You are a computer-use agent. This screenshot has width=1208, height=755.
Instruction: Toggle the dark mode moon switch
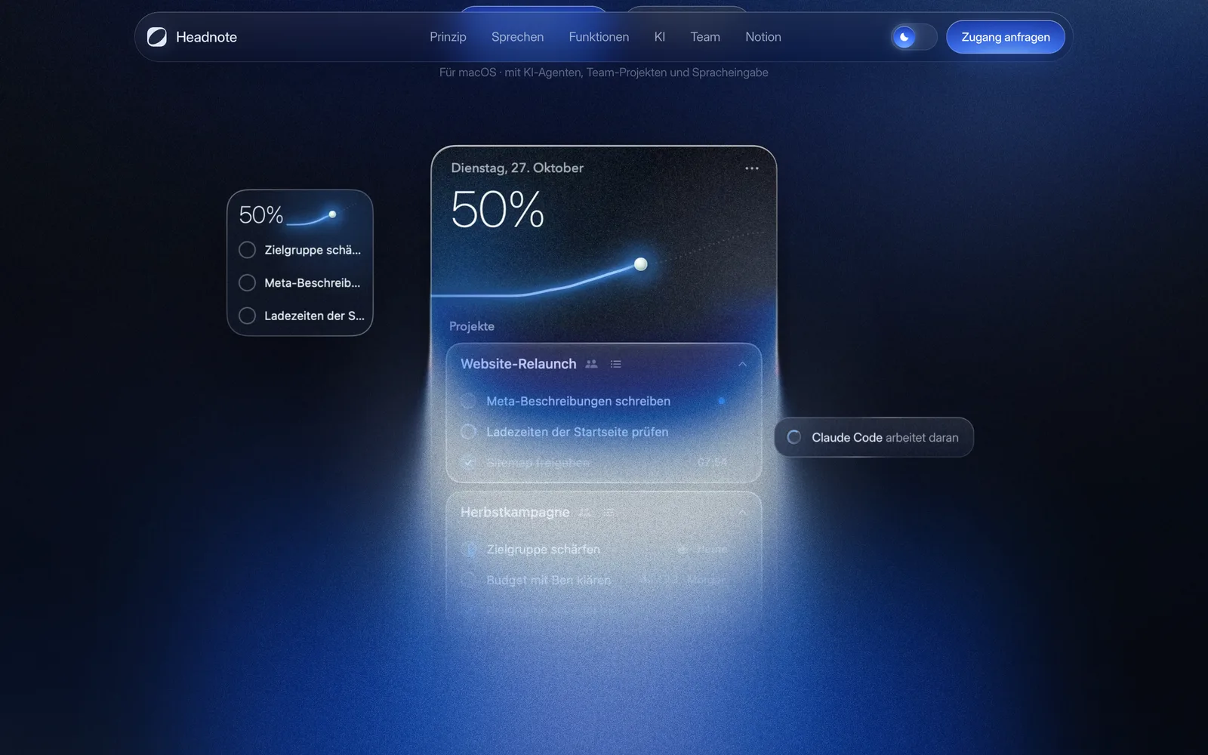914,37
